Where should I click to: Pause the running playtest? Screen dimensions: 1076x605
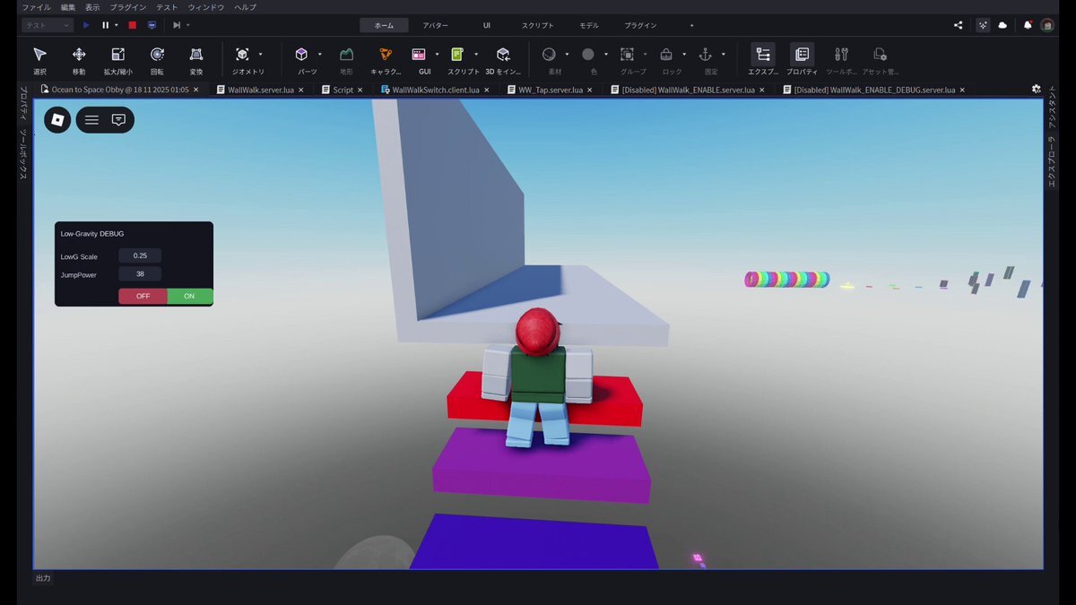tap(105, 25)
